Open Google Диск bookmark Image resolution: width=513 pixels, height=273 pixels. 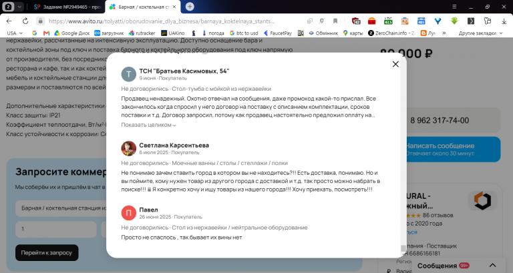71,33
